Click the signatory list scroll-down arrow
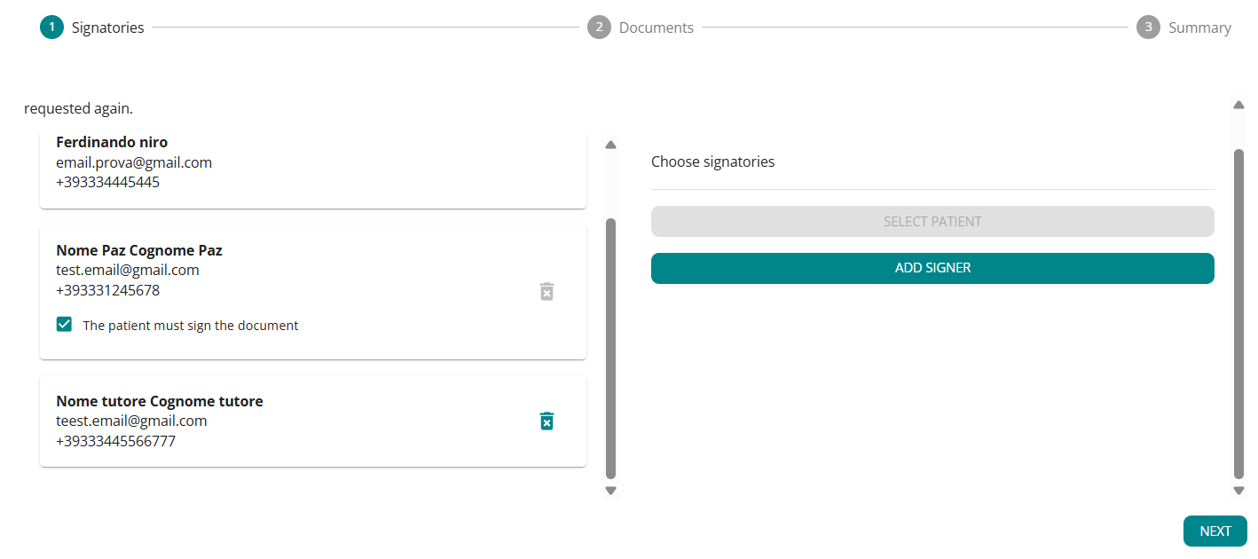This screenshot has width=1258, height=559. click(x=610, y=491)
